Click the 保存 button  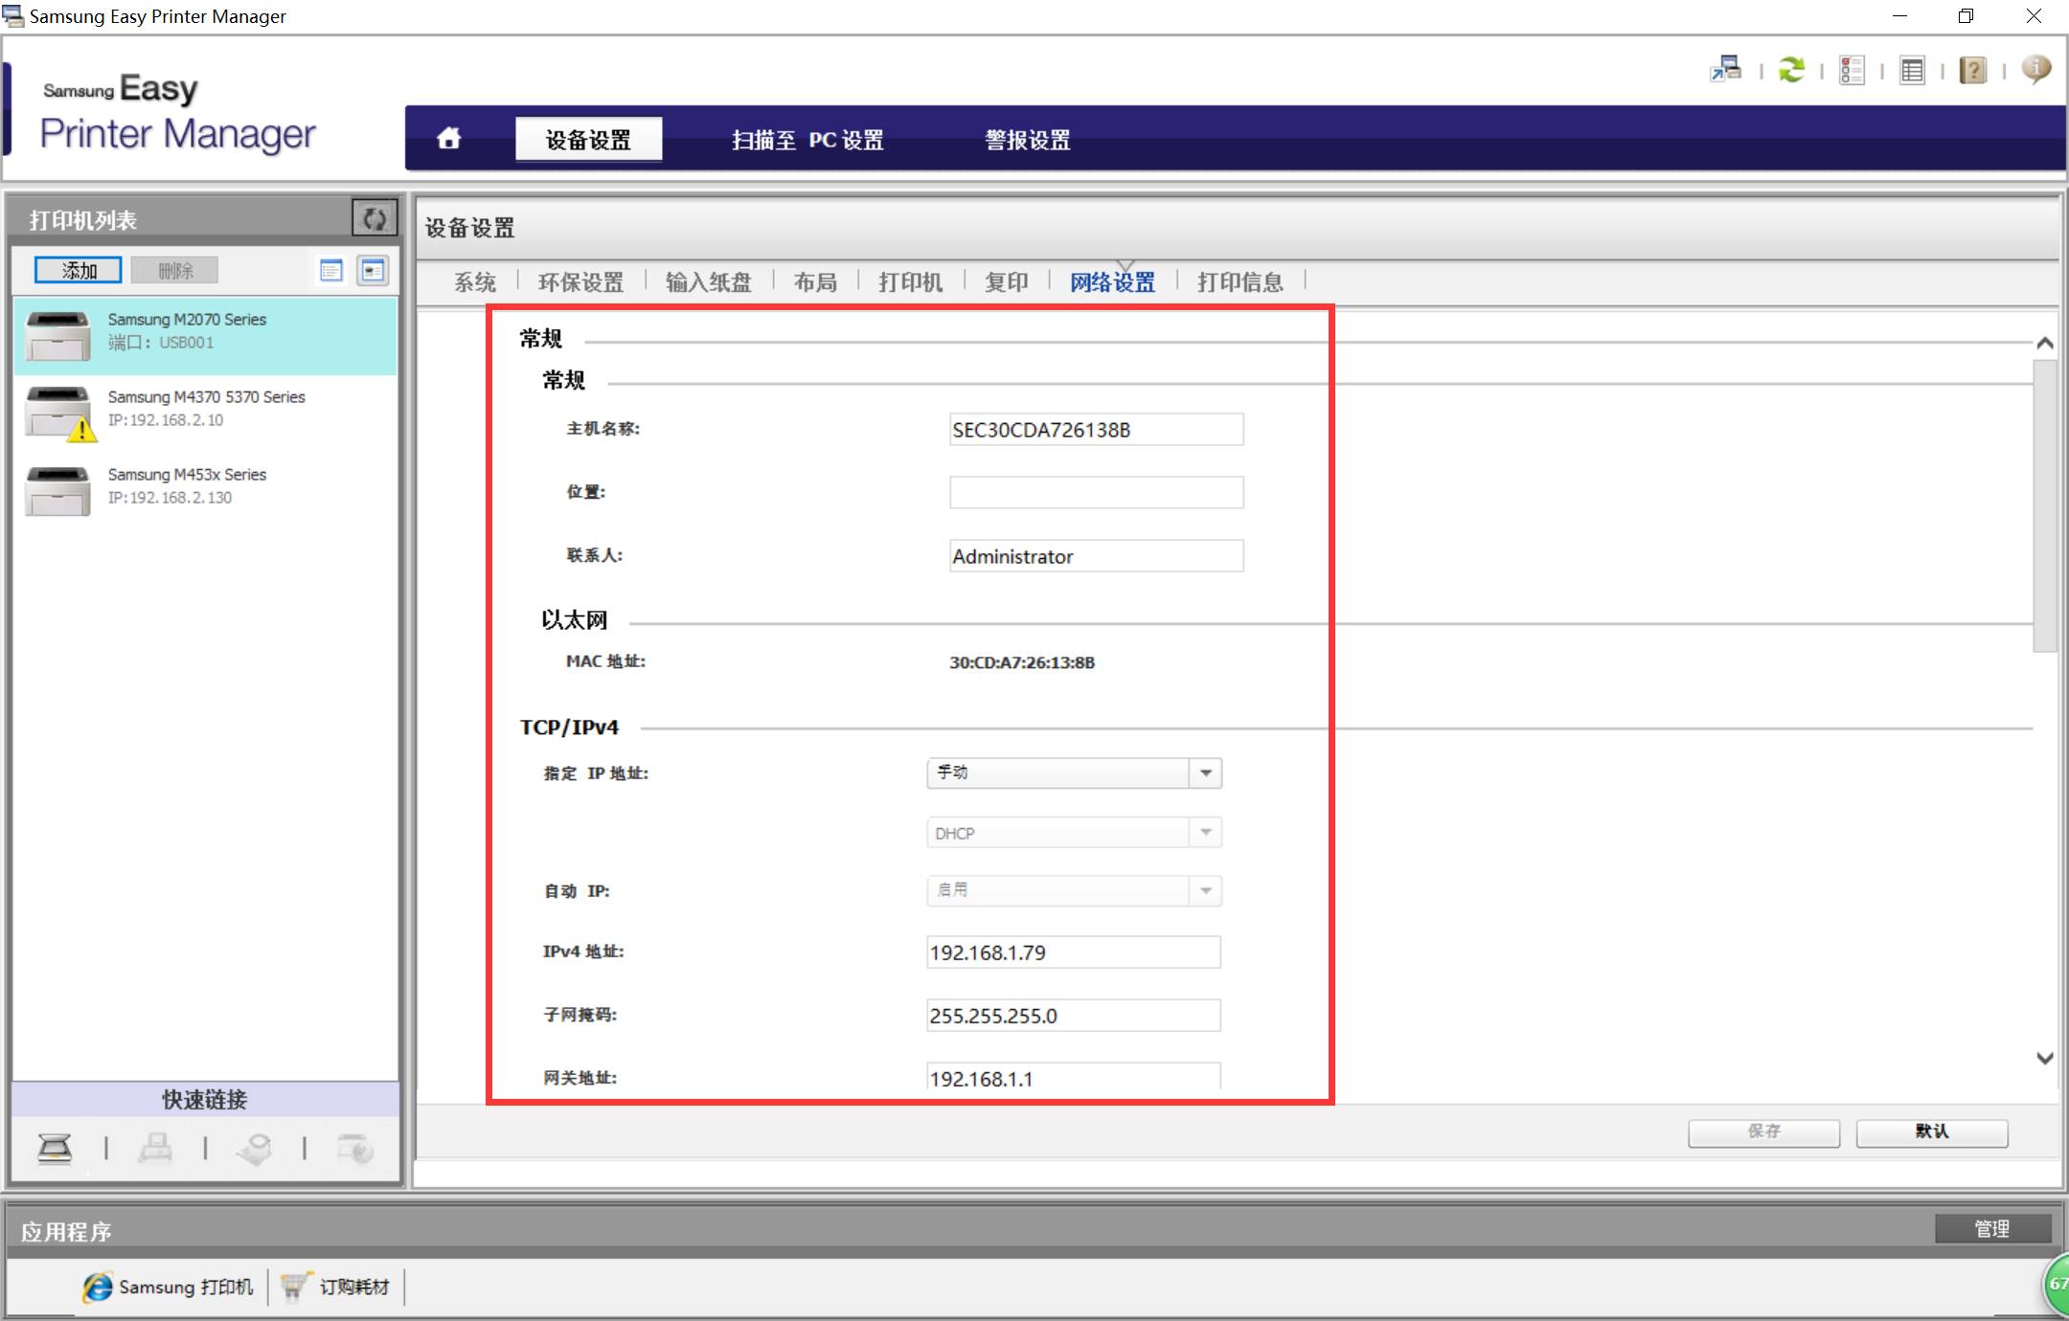click(1763, 1131)
